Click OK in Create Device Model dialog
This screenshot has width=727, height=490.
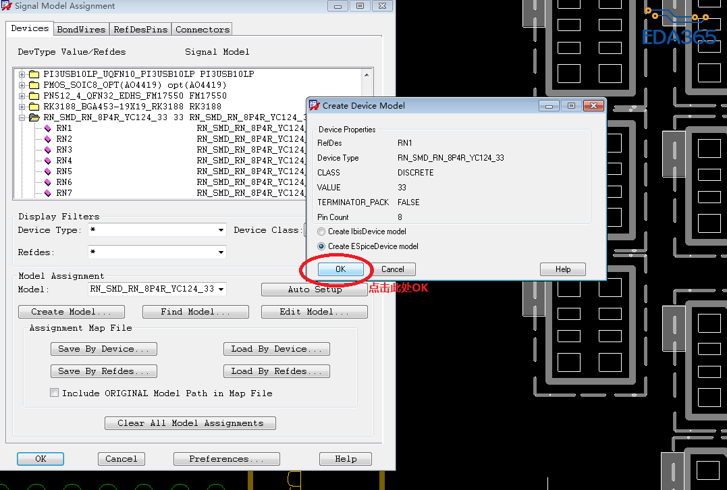tap(341, 269)
